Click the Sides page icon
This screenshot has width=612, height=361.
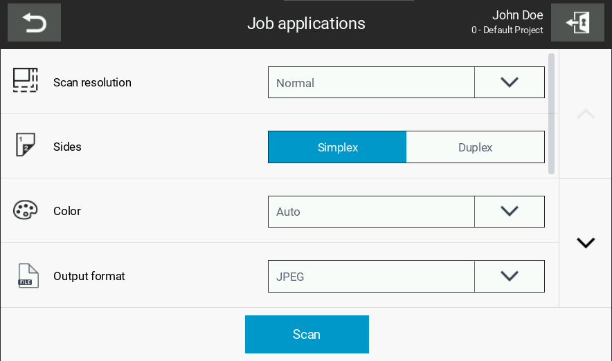26,145
